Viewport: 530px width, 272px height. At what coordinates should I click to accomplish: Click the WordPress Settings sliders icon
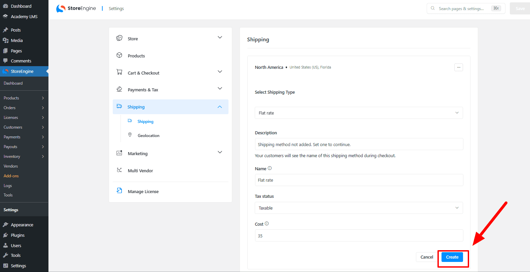tap(5, 266)
